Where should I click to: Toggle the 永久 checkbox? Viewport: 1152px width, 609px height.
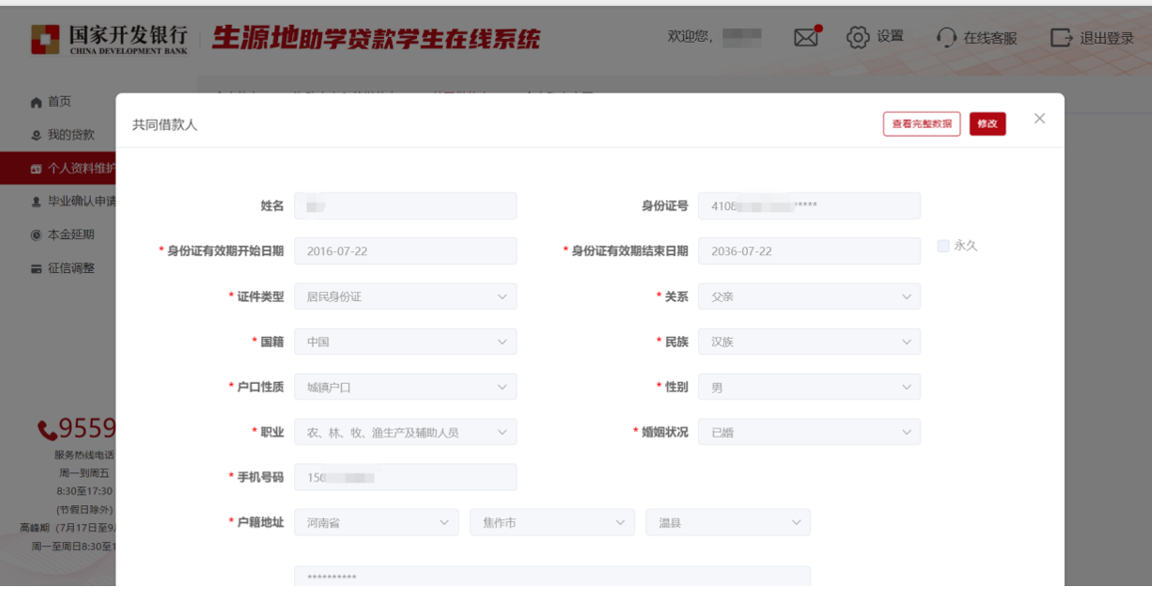944,246
